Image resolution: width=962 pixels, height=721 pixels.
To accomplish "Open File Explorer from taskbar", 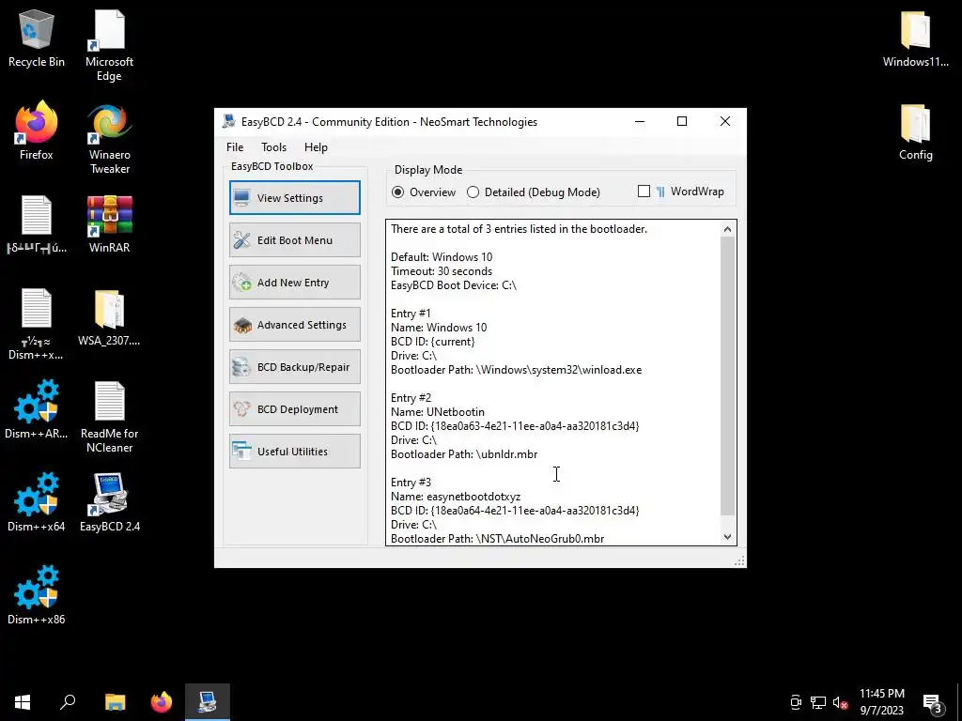I will (x=115, y=702).
